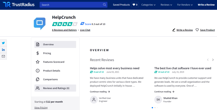Select Reviews and Ratings (8) tab

[x=55, y=88]
